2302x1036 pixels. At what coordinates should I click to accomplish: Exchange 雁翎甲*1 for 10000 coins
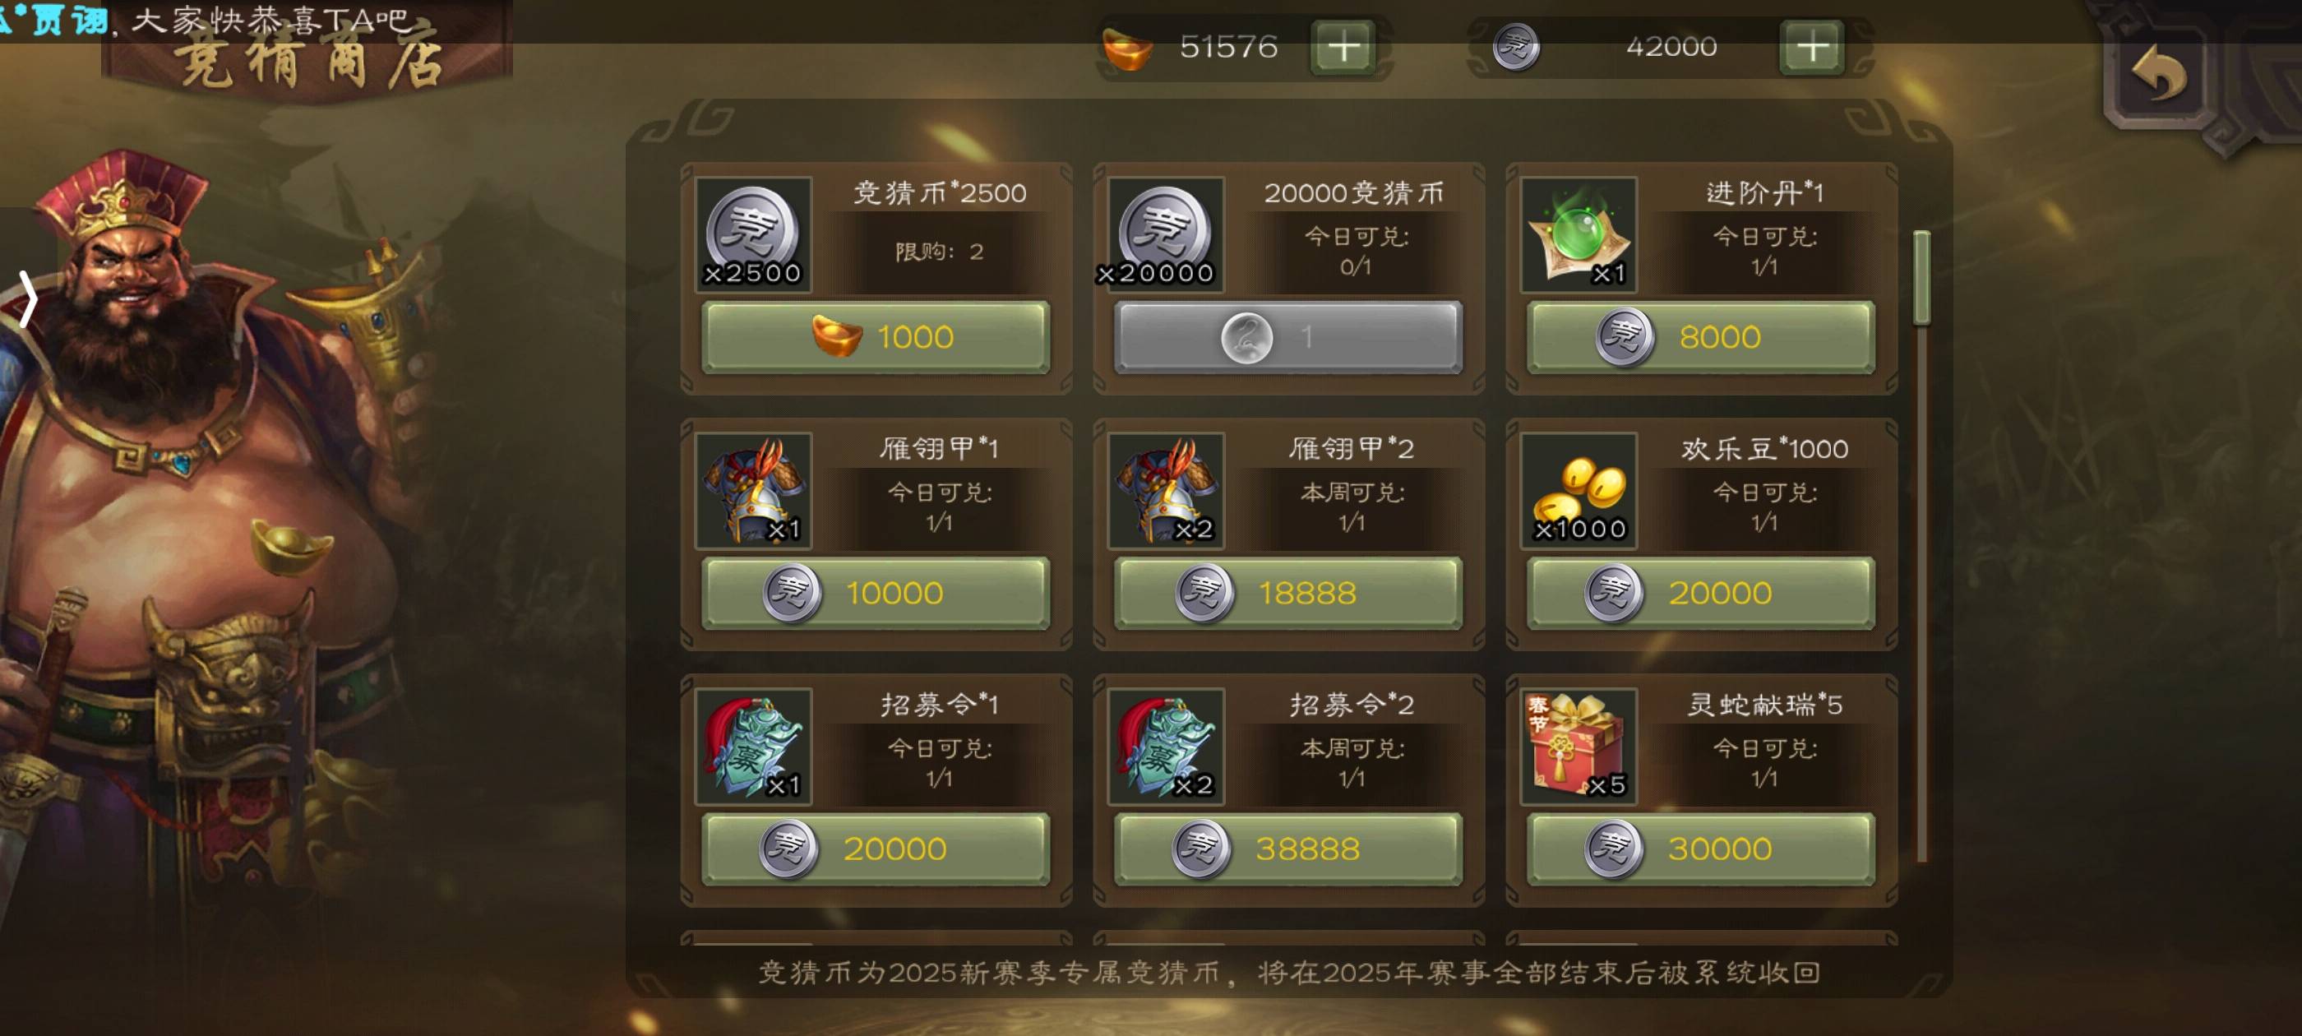[x=876, y=593]
